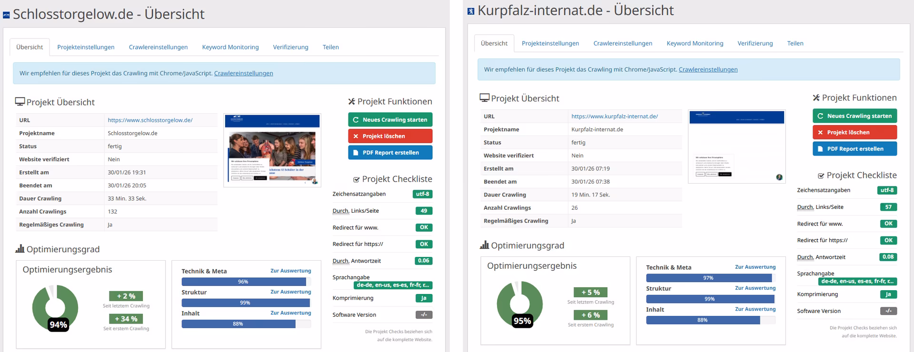Open Projekteinstellungen tab in Kurpfalz-internat panel
The image size is (914, 352).
(550, 43)
